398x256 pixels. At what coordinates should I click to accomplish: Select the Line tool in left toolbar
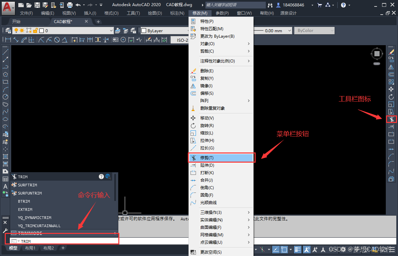click(x=5, y=52)
